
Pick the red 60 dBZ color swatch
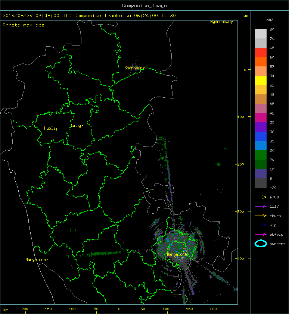[261, 53]
